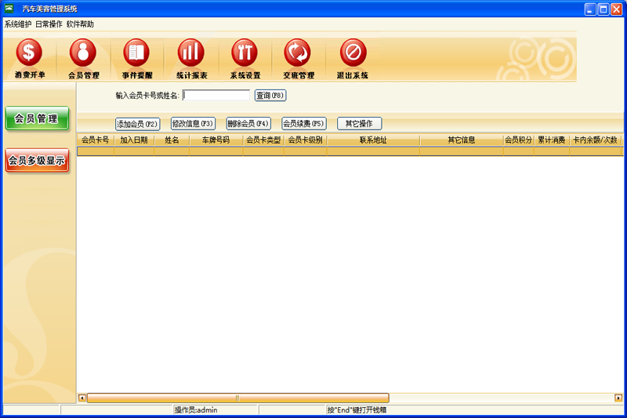Sort by the 联系地址 column header
Screen dimensions: 627x418
[373, 140]
